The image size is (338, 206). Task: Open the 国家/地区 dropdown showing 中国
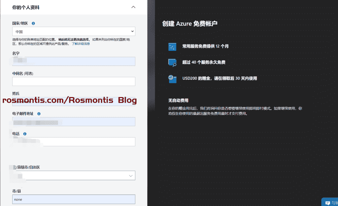point(74,31)
